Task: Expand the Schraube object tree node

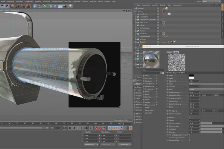Action: pos(136,34)
